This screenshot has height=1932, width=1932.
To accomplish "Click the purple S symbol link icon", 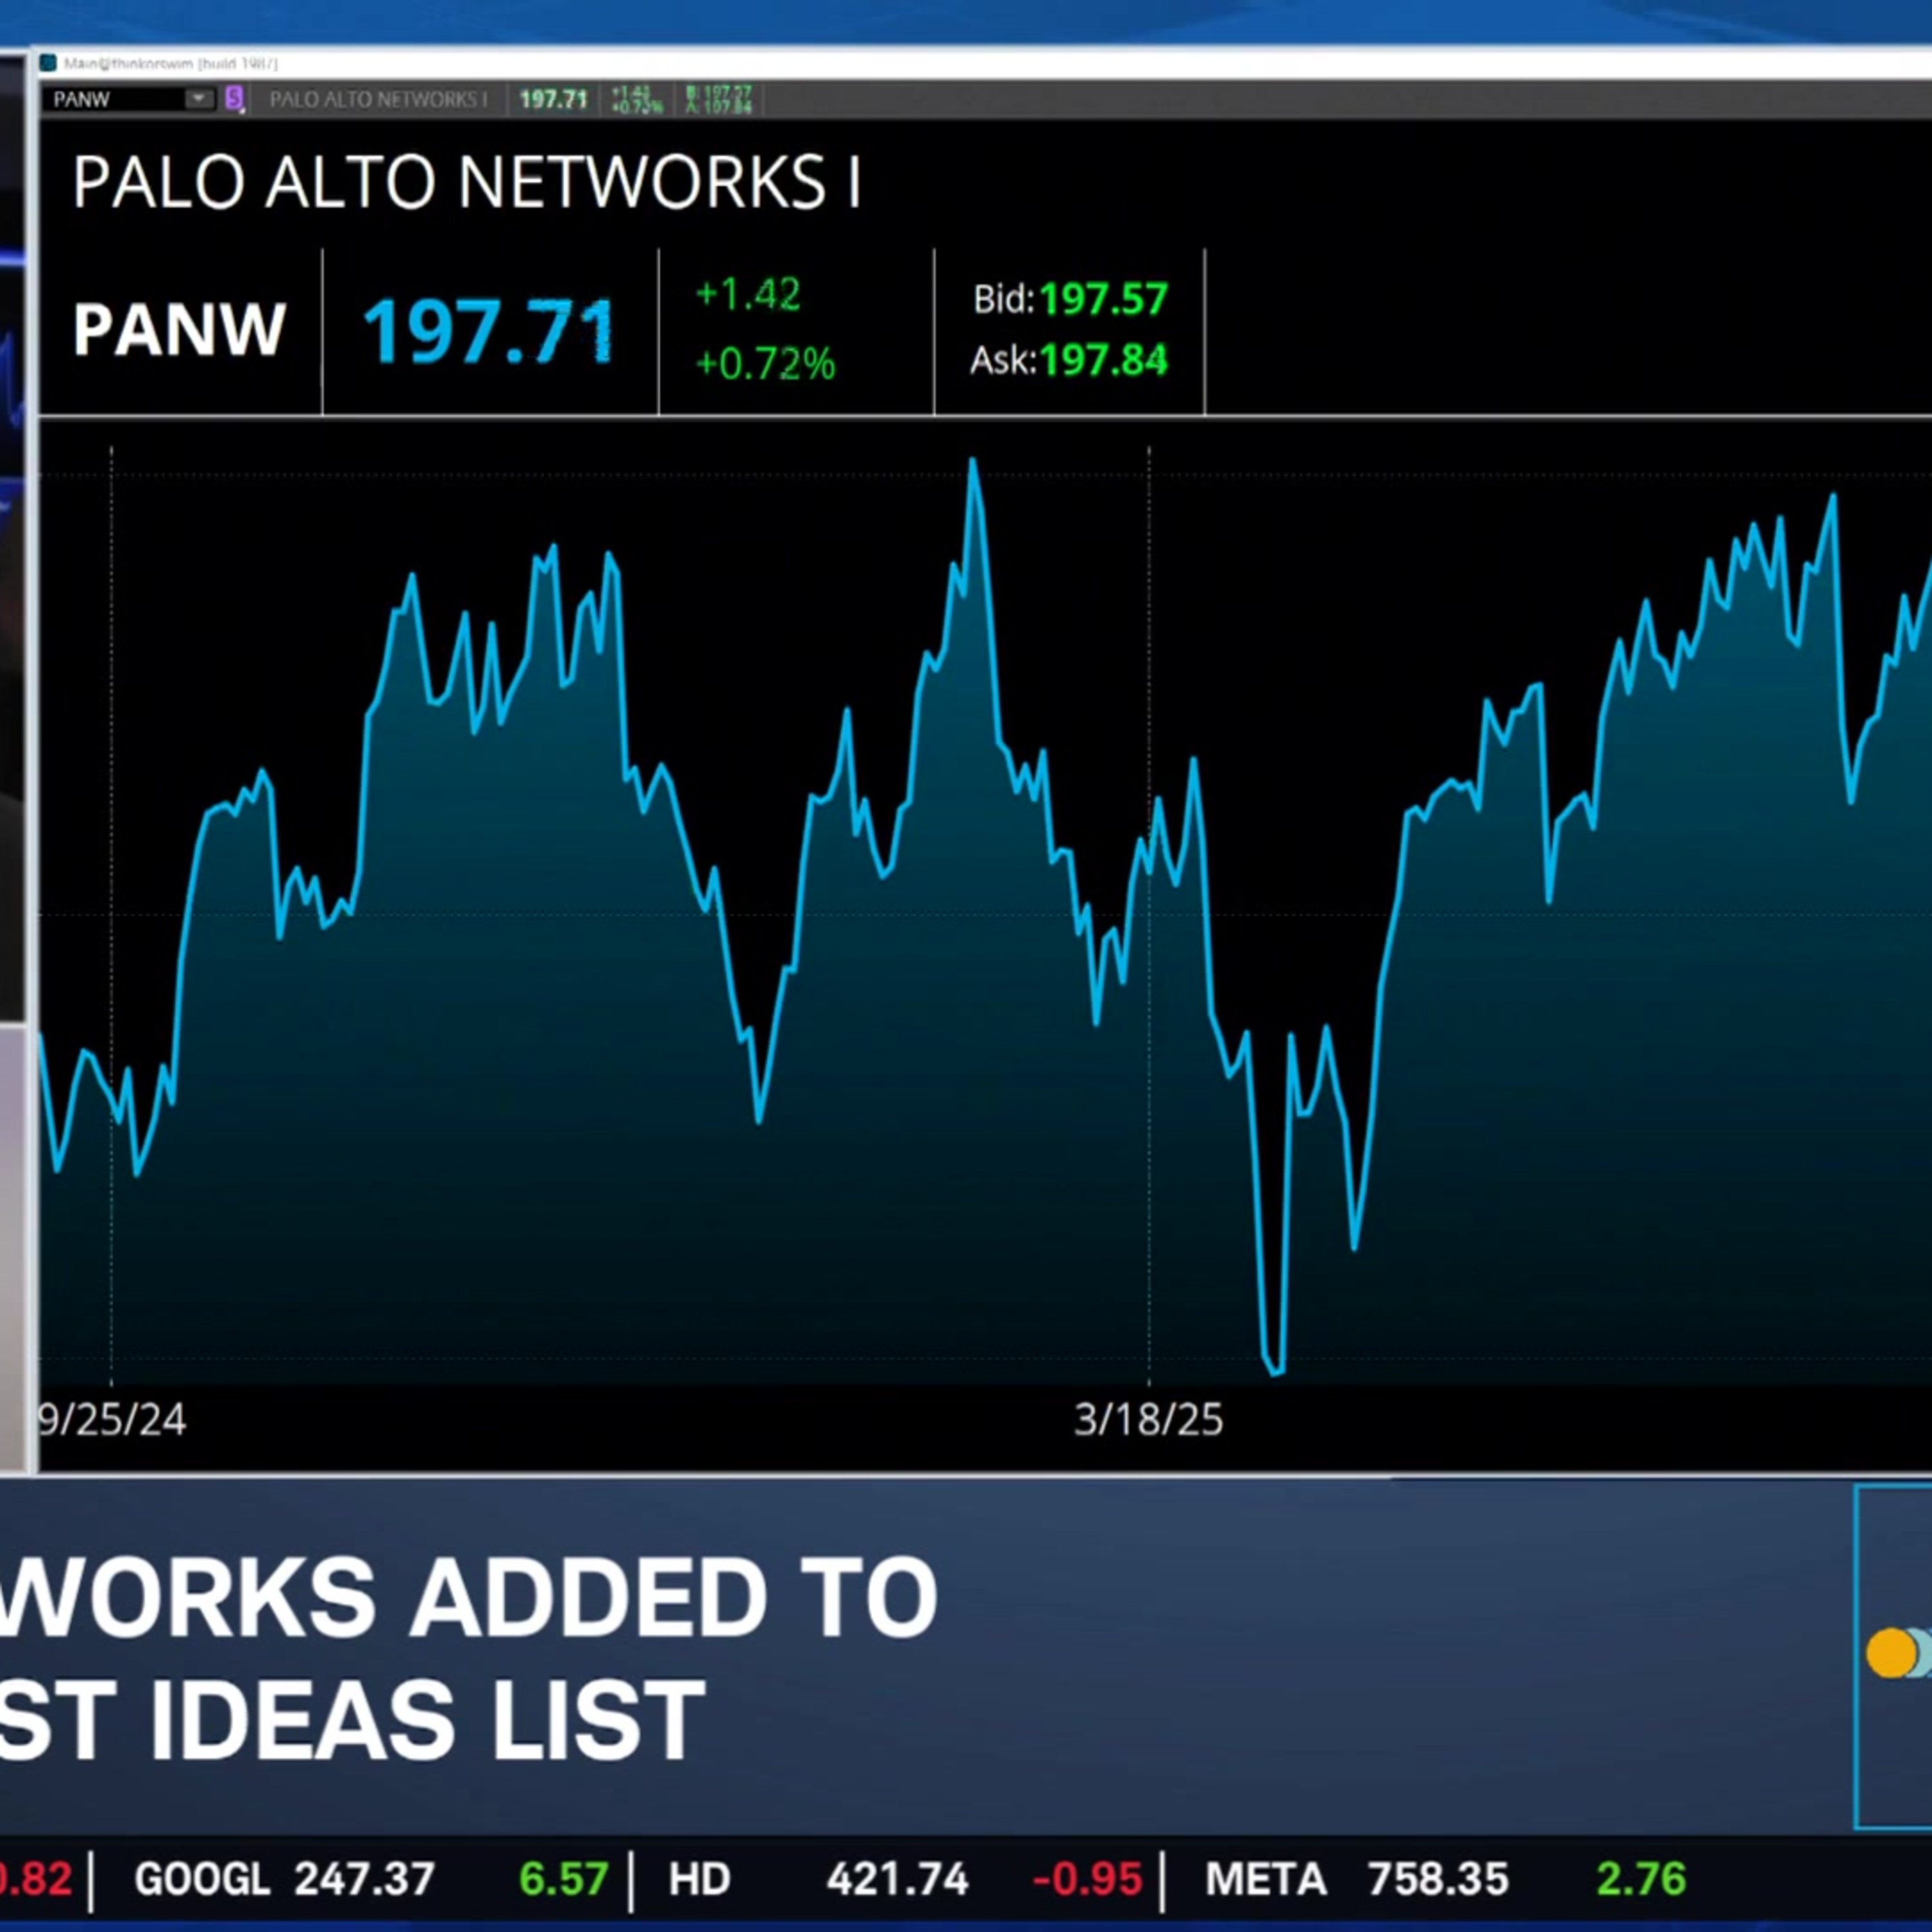I will click(x=234, y=98).
